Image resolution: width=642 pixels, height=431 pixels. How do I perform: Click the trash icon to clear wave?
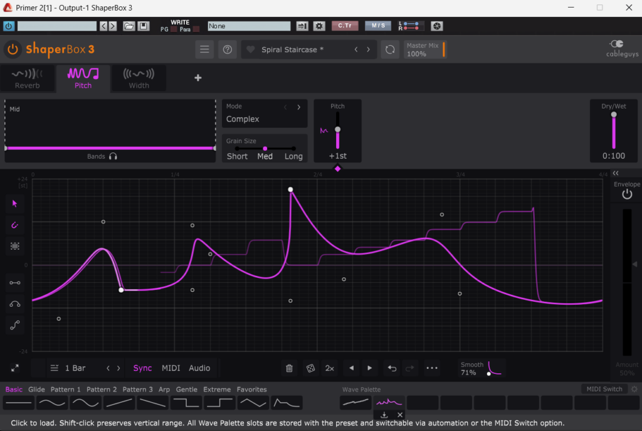289,368
